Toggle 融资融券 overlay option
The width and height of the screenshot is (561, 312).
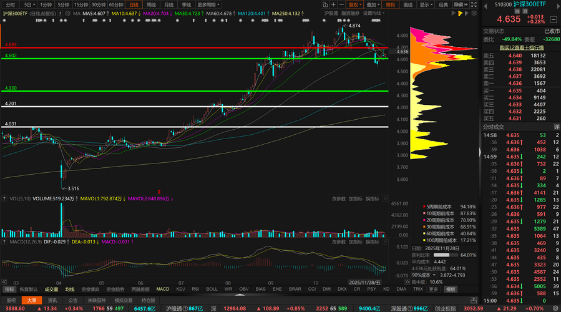(350, 13)
